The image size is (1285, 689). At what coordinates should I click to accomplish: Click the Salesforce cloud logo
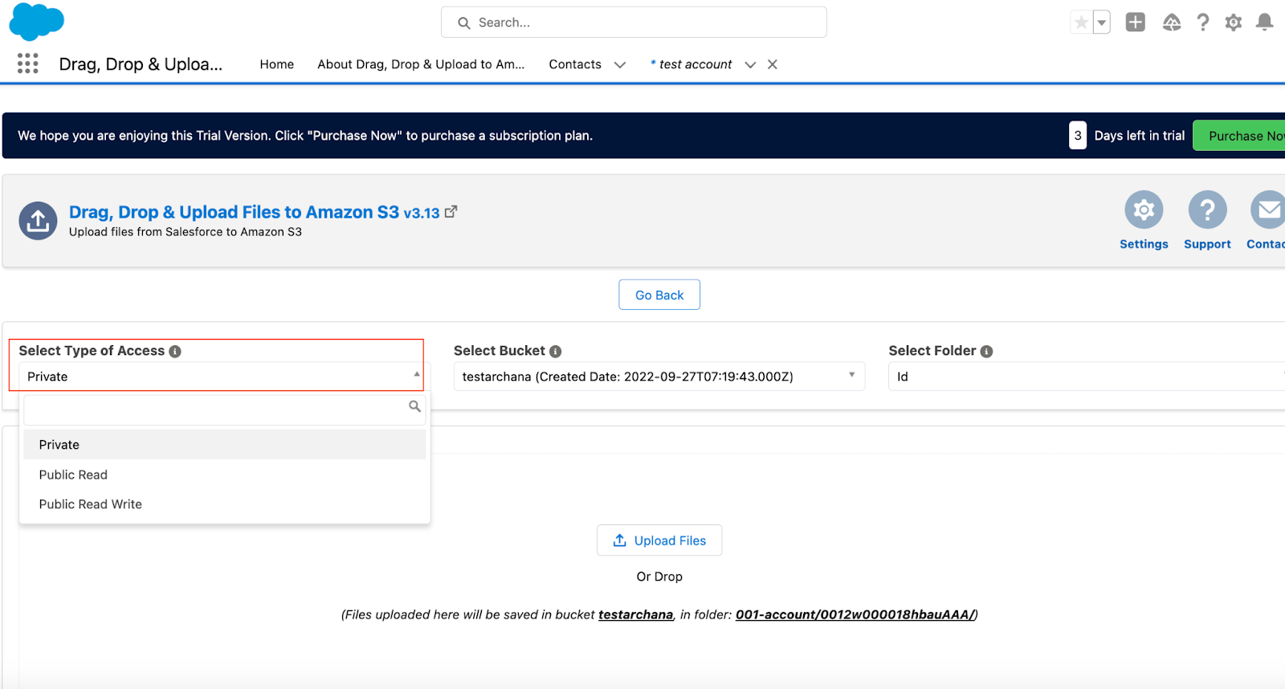point(36,22)
